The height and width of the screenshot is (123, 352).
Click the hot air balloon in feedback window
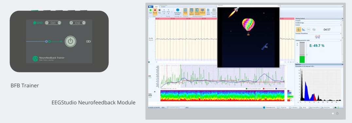pos(248,26)
